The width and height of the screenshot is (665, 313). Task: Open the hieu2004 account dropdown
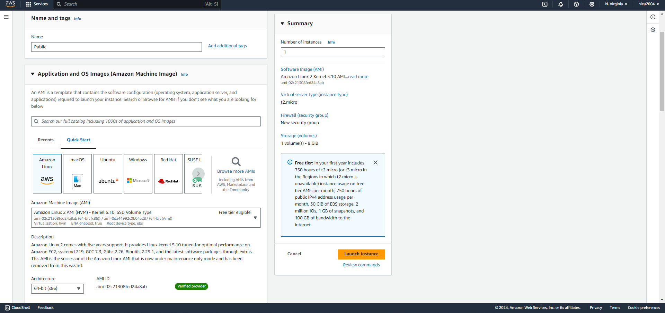pos(649,4)
